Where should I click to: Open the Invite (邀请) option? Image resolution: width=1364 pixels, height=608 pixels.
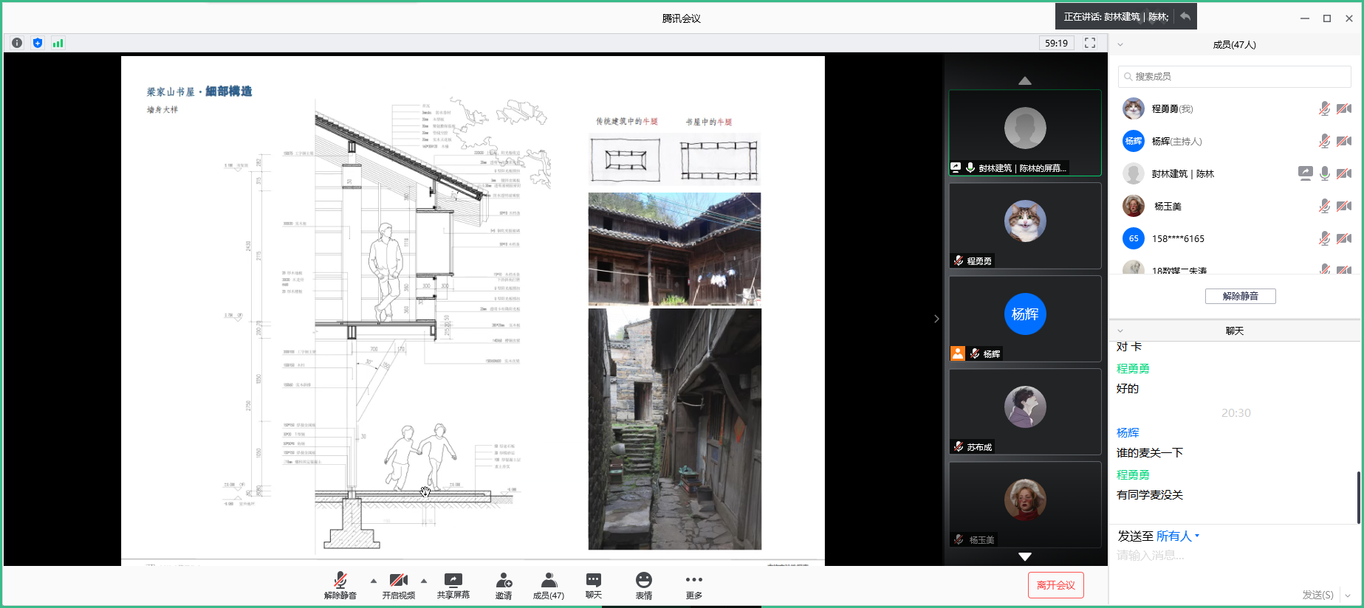[x=504, y=586]
